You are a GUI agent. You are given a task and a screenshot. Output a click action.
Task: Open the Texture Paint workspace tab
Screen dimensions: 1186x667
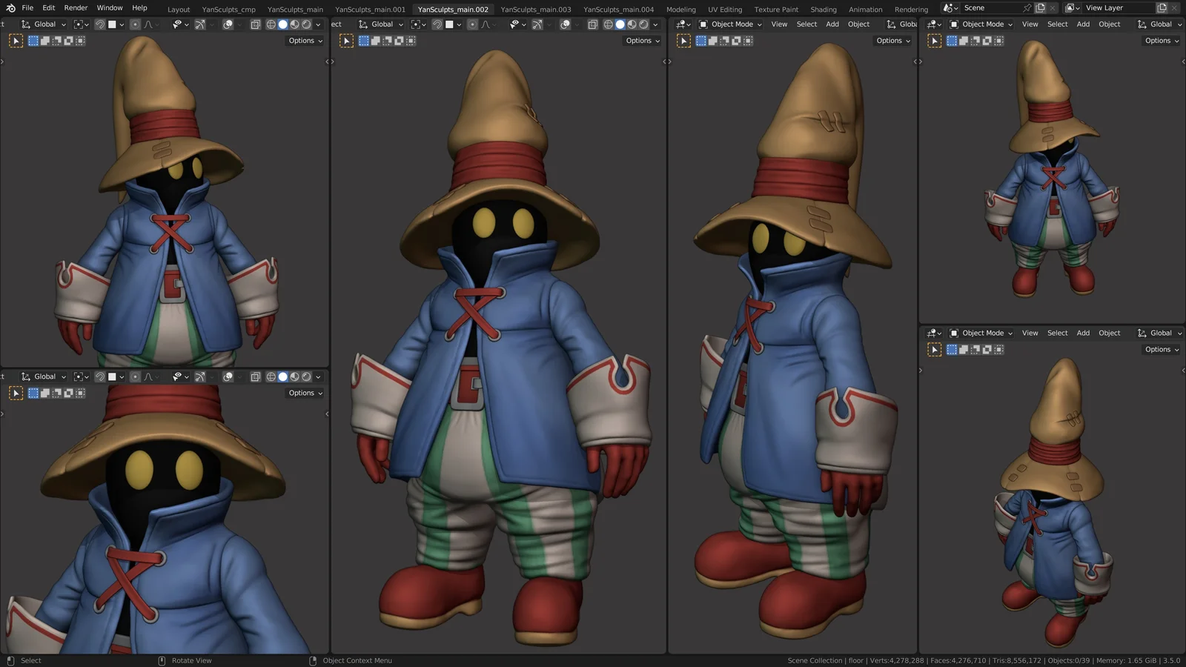[x=776, y=10]
